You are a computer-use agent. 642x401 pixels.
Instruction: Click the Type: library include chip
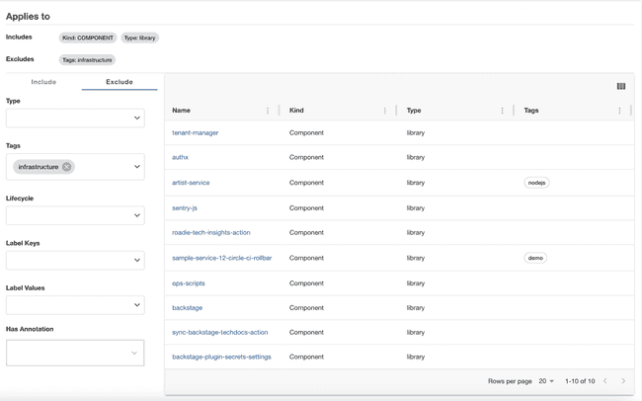tap(139, 38)
